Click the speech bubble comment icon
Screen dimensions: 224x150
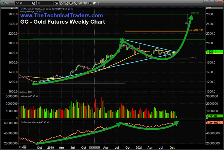coord(90,3)
